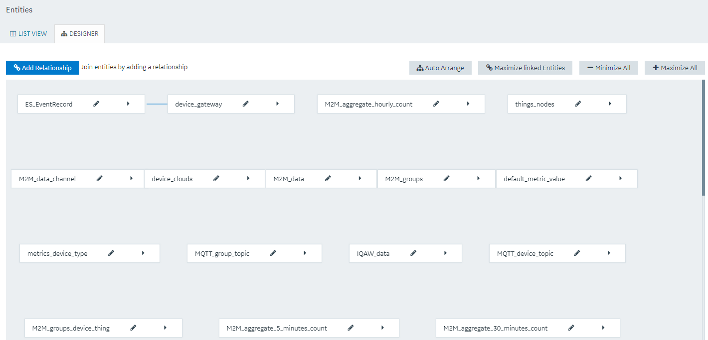
Task: Select the relationship line between ES_EventRecord and device_gateway
Action: click(157, 104)
